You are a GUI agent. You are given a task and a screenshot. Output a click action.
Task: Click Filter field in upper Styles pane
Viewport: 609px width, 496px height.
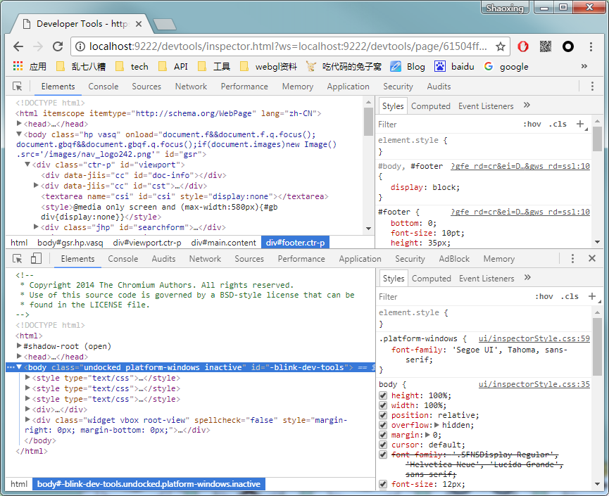[x=446, y=125]
